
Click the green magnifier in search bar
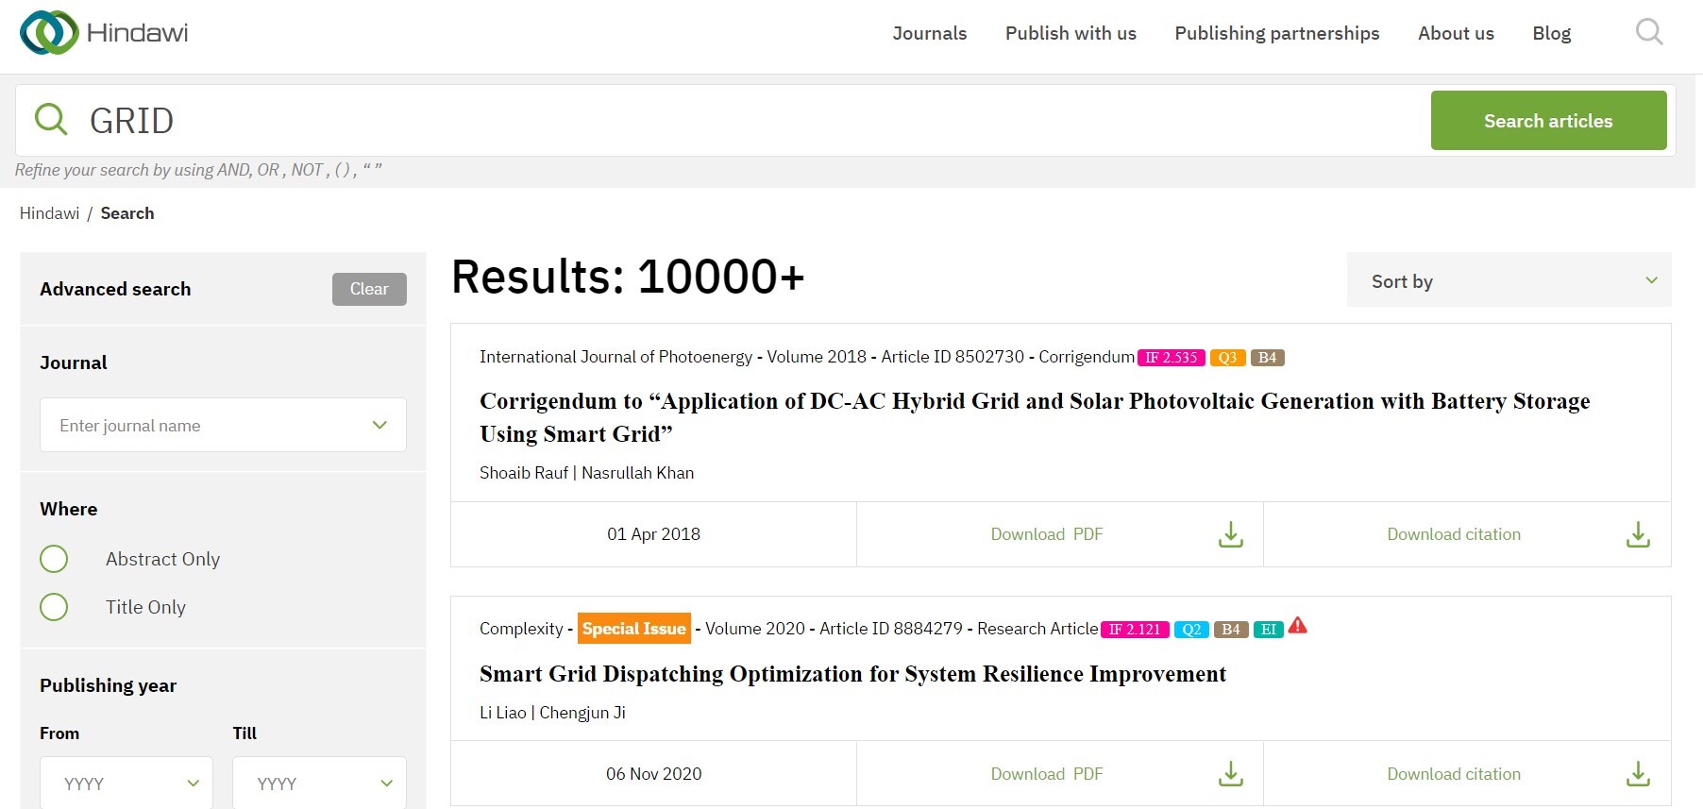51,120
